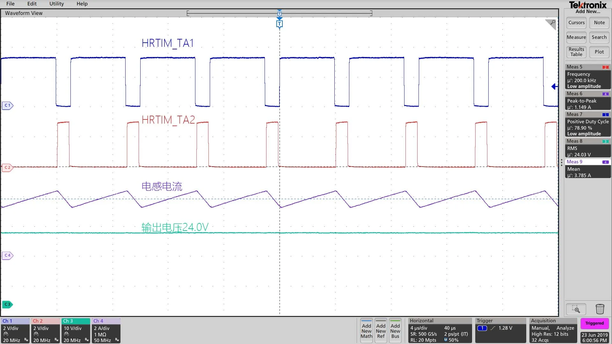The height and width of the screenshot is (344, 612).
Task: Select the Meas 7 Positive Duty Cycle badge
Action: coord(588,124)
